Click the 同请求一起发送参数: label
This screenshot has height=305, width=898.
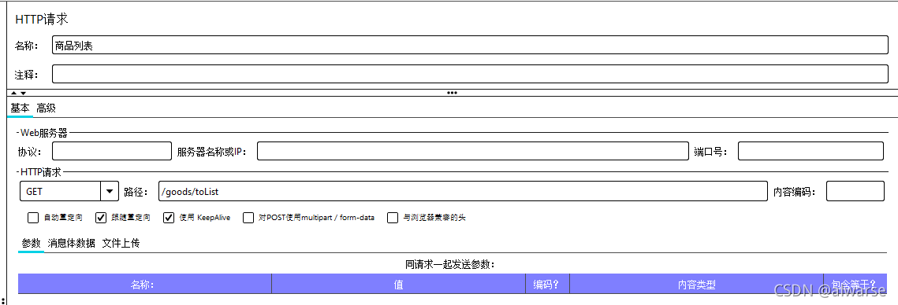point(449,264)
